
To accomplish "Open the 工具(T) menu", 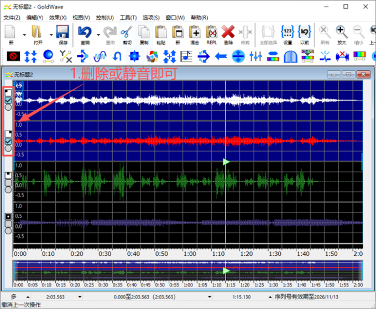I will click(128, 18).
